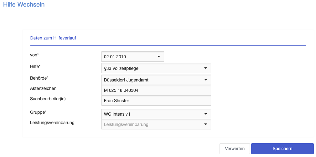Discard changes with the Verwerfen button

point(235,149)
